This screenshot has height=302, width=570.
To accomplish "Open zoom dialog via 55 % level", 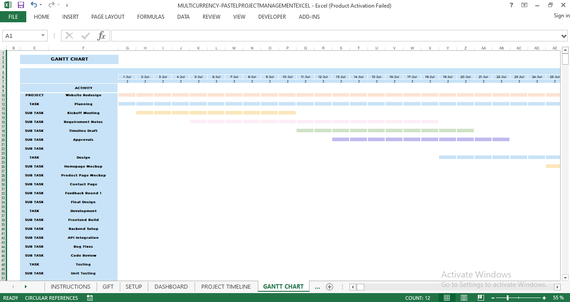I will click(x=558, y=298).
